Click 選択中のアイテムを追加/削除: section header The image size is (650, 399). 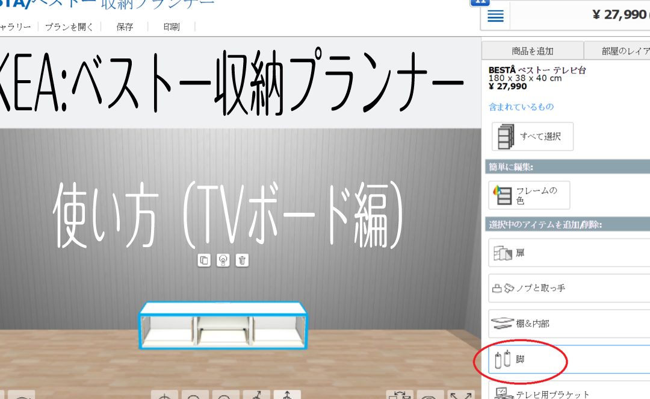(568, 225)
